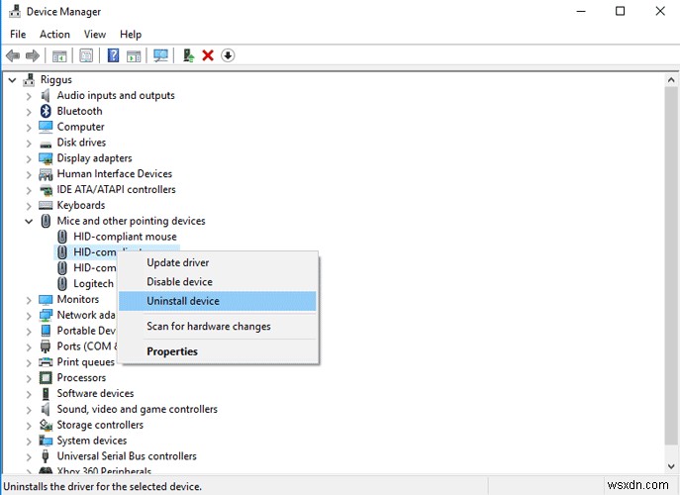Open the Action menu
The image size is (680, 495).
pos(54,35)
